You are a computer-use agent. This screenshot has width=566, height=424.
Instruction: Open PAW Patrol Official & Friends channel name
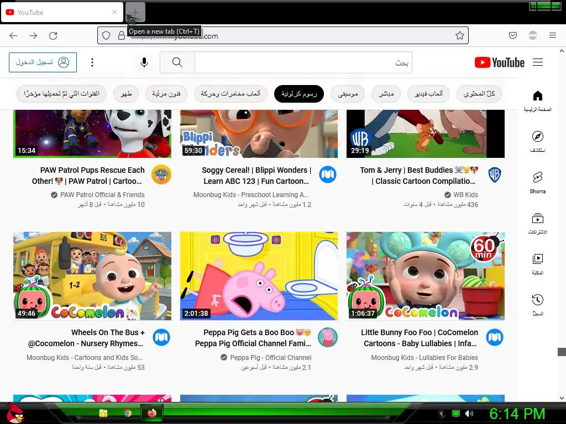click(102, 195)
